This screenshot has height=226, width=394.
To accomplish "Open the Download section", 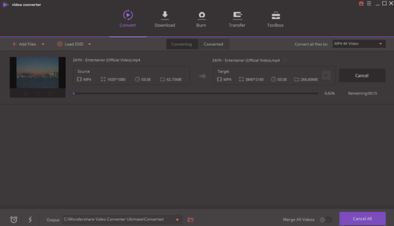I will coord(164,19).
